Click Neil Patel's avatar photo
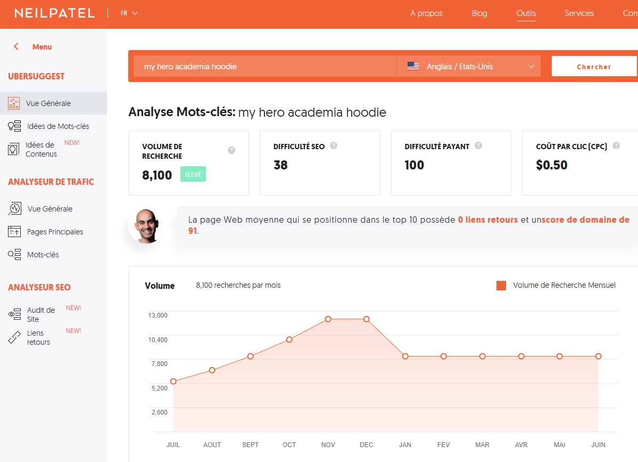638x462 pixels. [146, 226]
